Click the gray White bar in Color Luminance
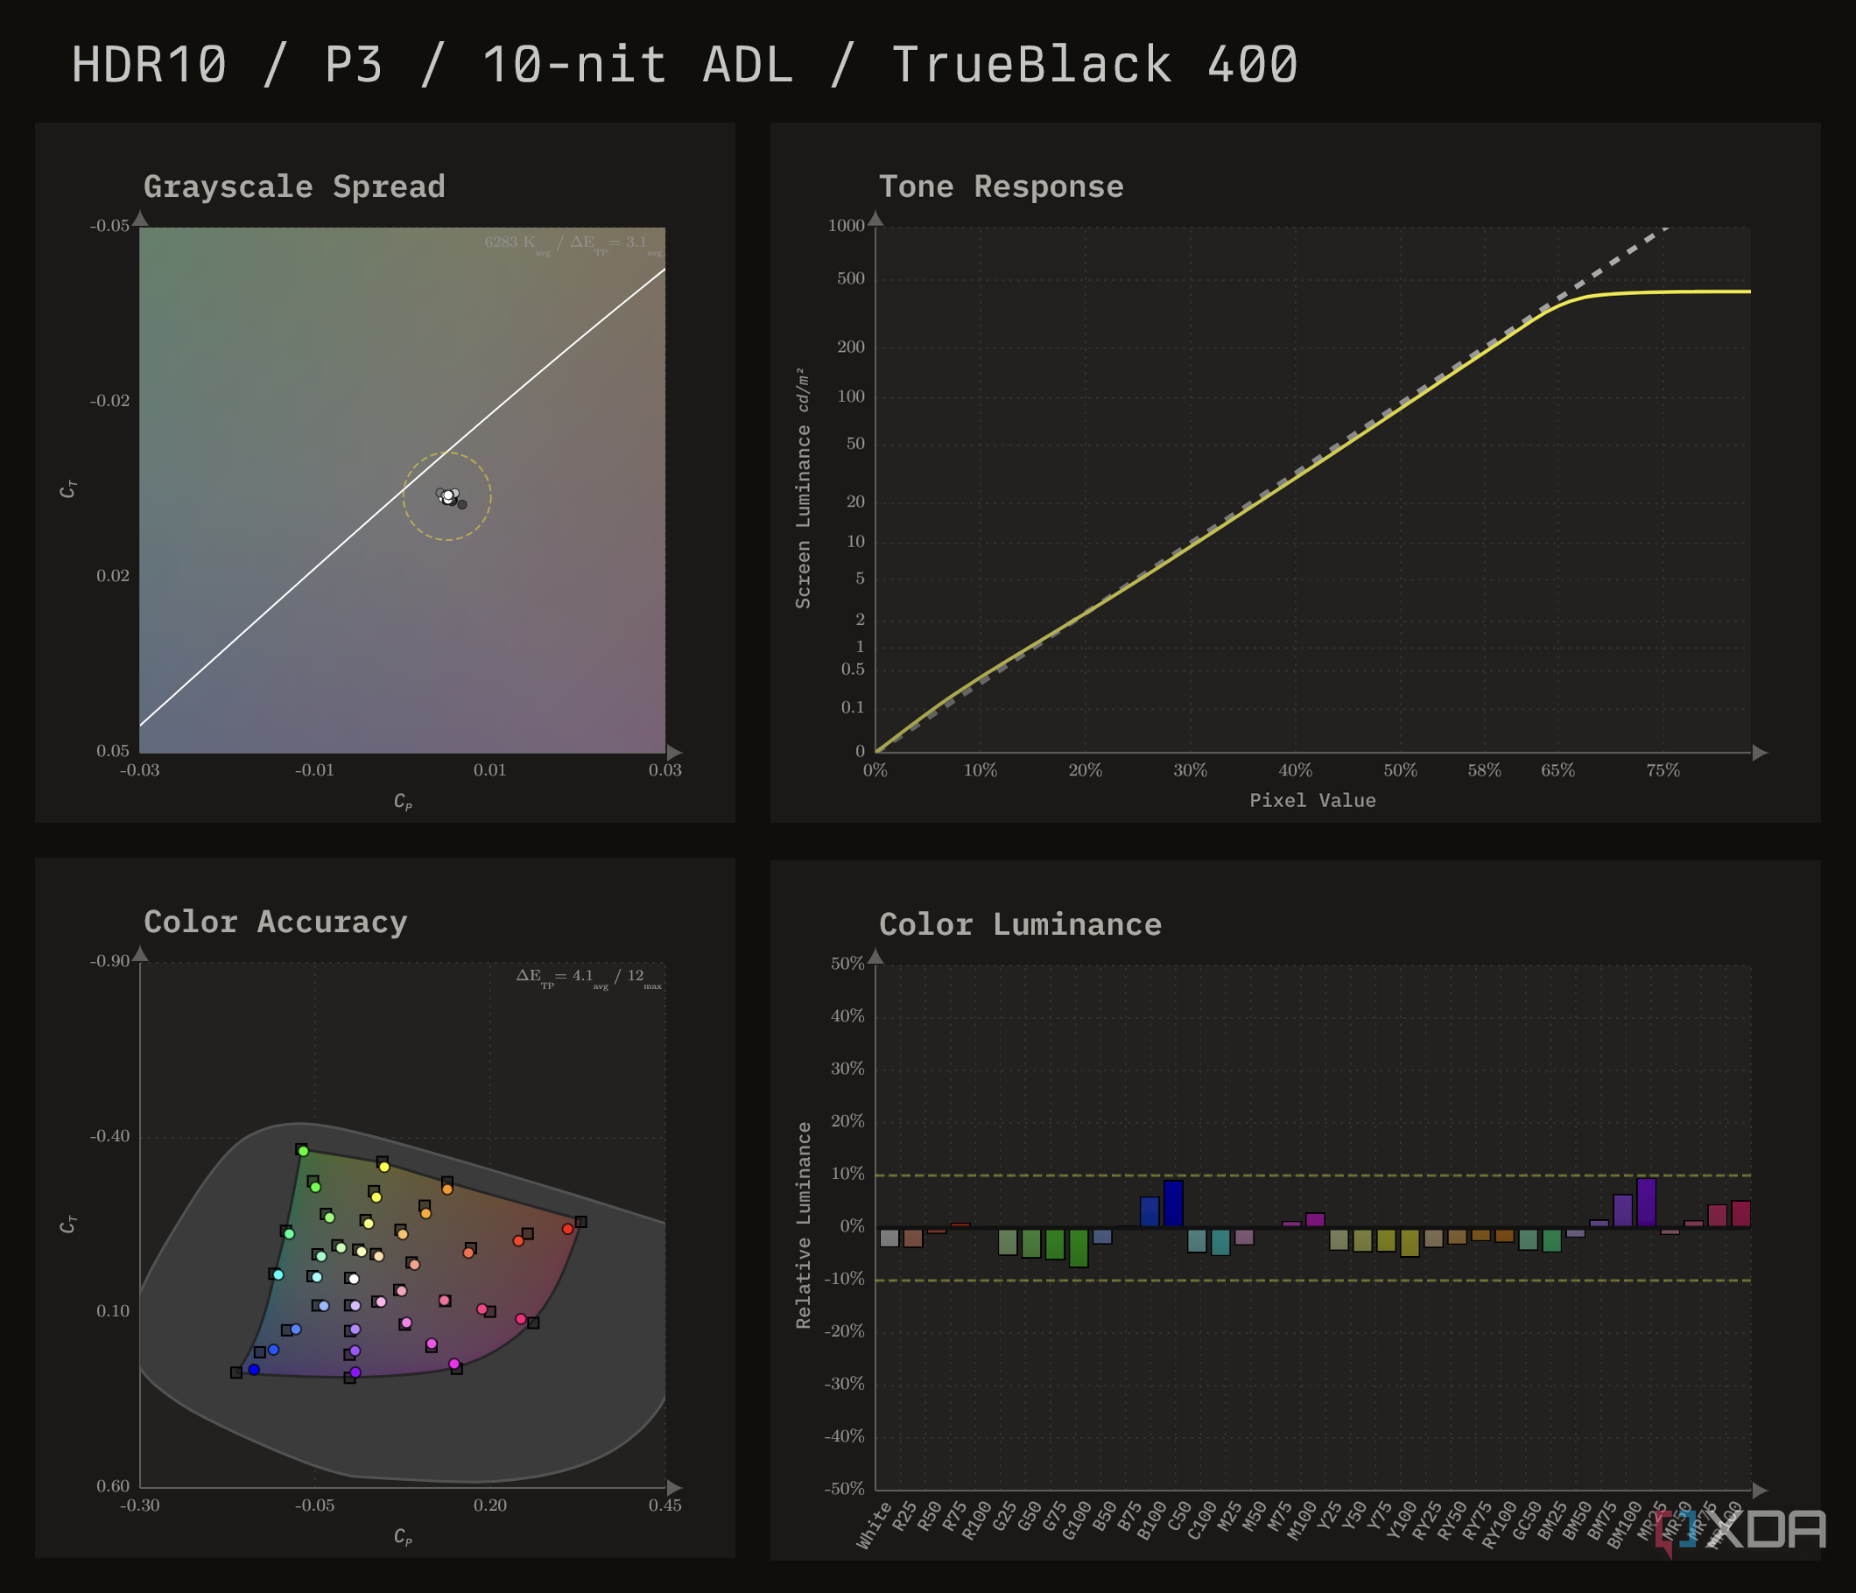Viewport: 1856px width, 1593px height. (889, 1238)
